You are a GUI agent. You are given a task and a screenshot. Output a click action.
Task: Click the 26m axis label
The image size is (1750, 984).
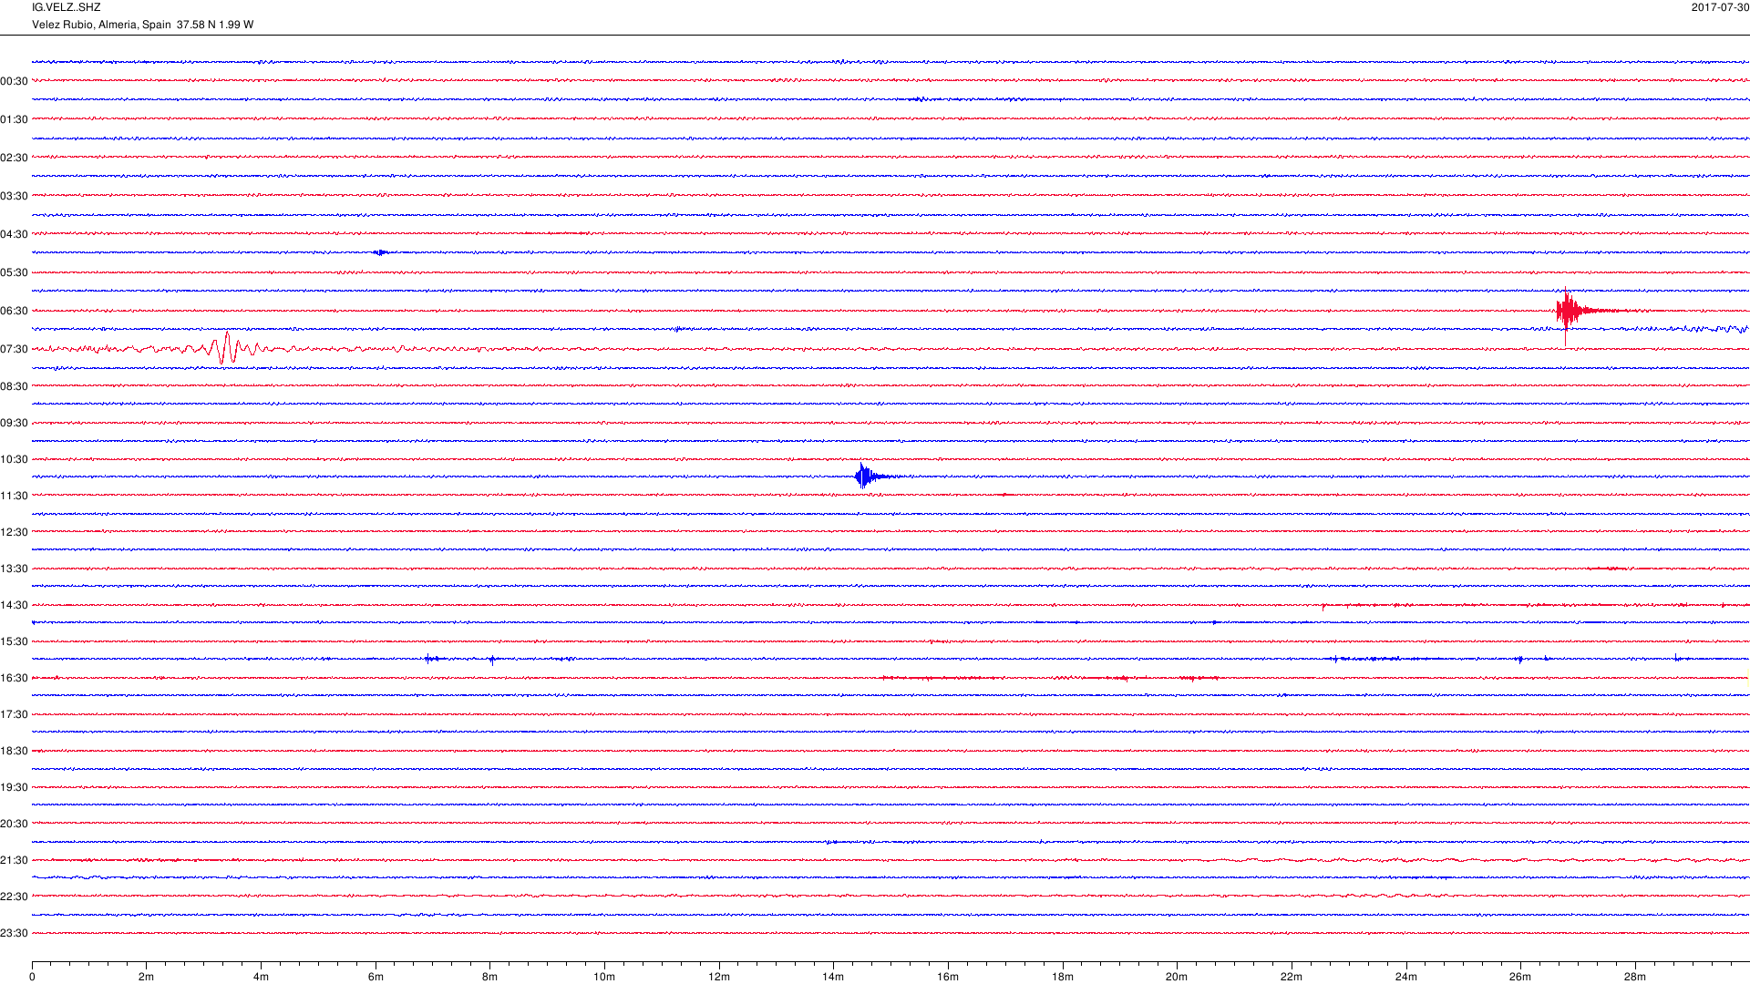[x=1520, y=977]
